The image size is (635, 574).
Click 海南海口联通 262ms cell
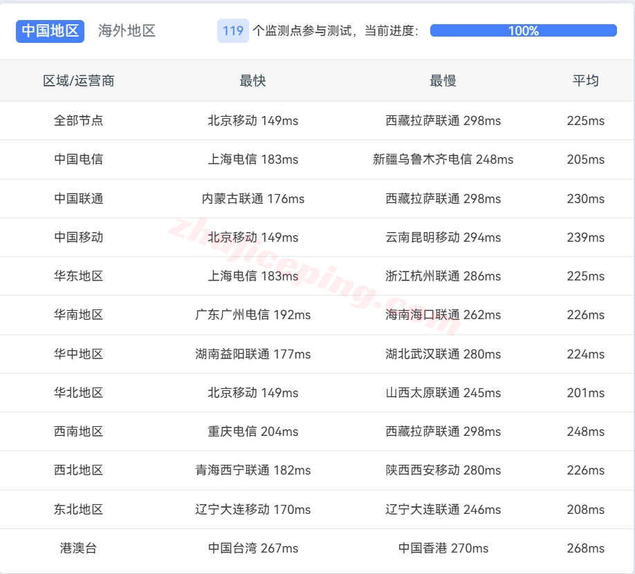443,315
